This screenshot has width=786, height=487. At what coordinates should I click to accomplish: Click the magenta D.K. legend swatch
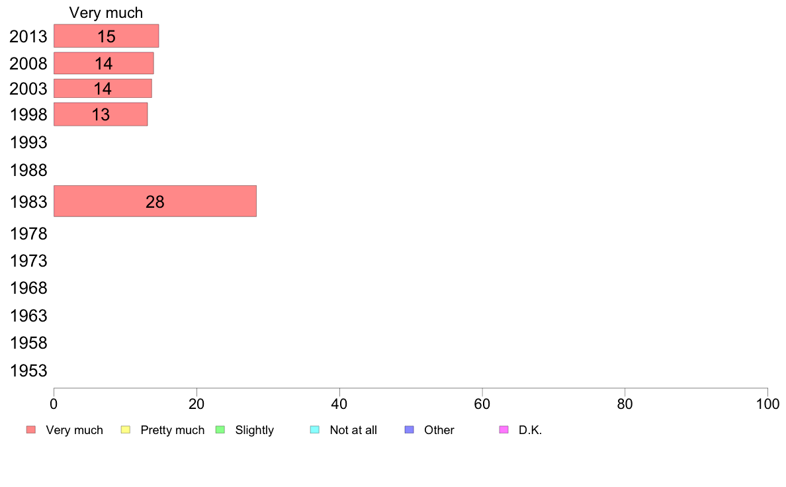[x=503, y=430]
